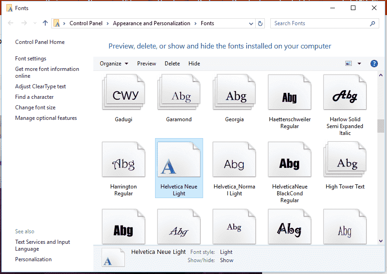387x274 pixels.
Task: Select the Haettenschweiler Regular font icon
Action: [x=290, y=92]
